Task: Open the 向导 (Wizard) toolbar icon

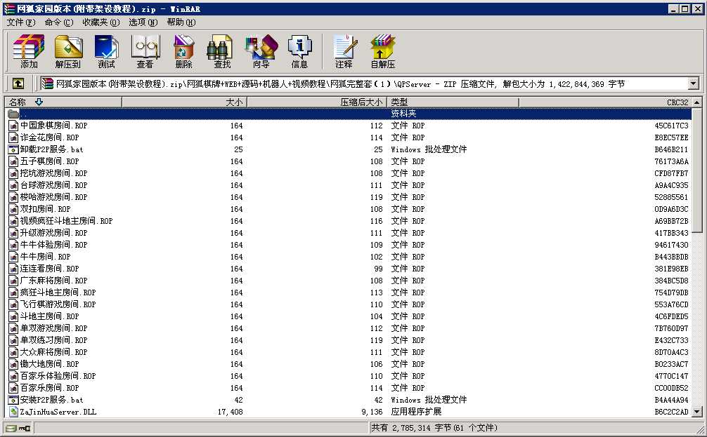Action: [x=261, y=52]
